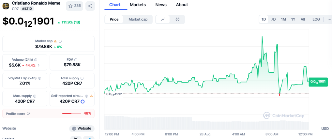
Task: Select the 7D time range
Action: pyautogui.click(x=273, y=19)
